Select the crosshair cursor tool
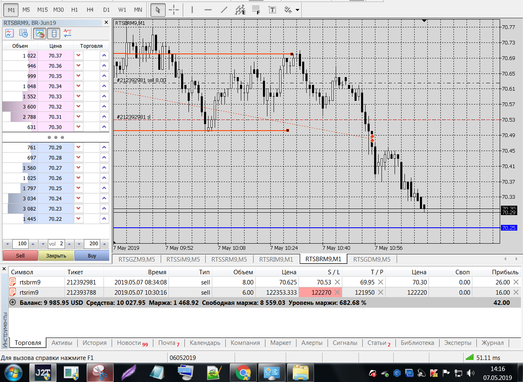 pyautogui.click(x=174, y=10)
